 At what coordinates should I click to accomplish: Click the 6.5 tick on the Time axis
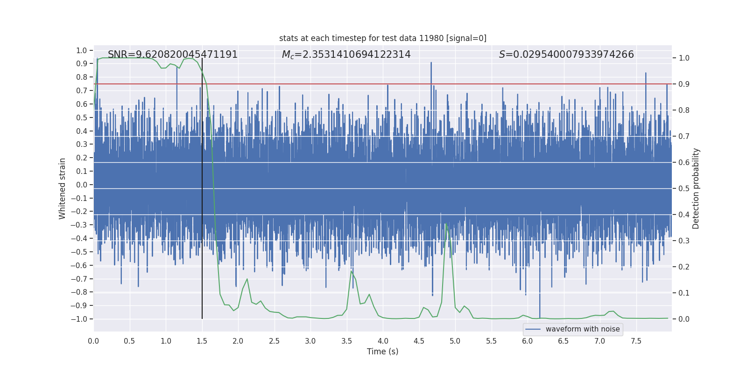point(564,341)
